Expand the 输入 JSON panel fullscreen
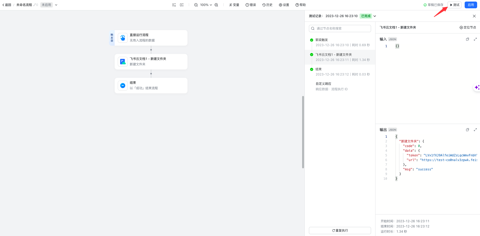Image resolution: width=480 pixels, height=236 pixels. tap(475, 39)
